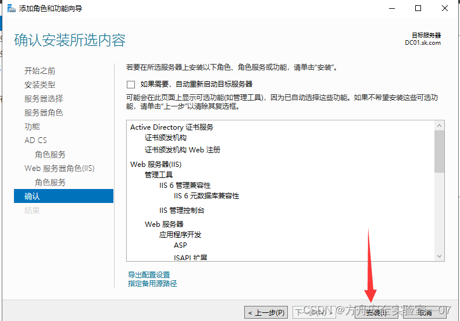
Task: Click the 上一步(P) button
Action: click(x=266, y=312)
